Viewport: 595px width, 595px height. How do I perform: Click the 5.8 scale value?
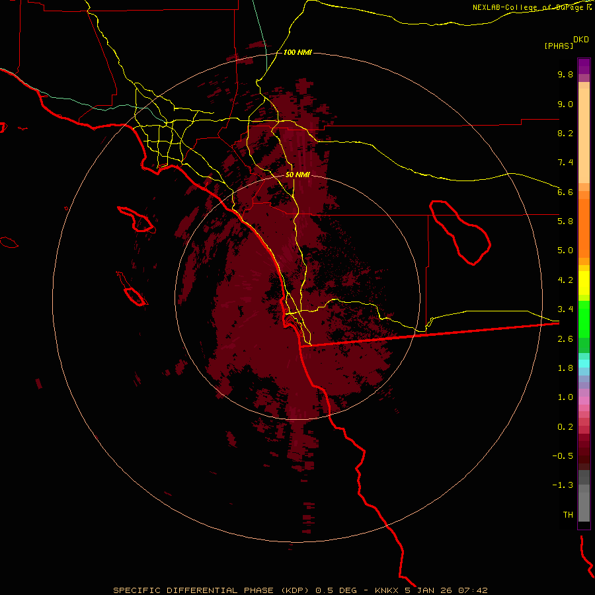(x=565, y=221)
